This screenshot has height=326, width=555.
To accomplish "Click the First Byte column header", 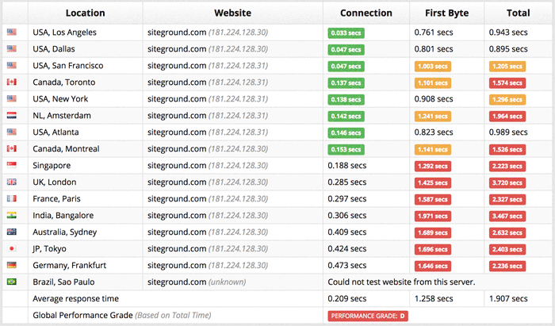I will click(446, 13).
